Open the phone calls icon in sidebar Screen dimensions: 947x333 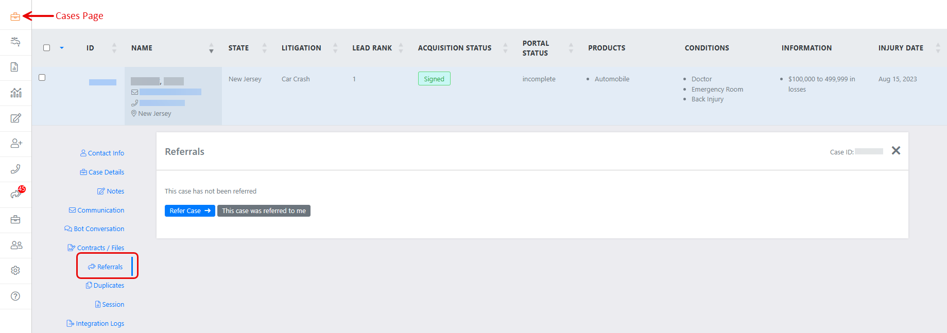click(x=15, y=169)
